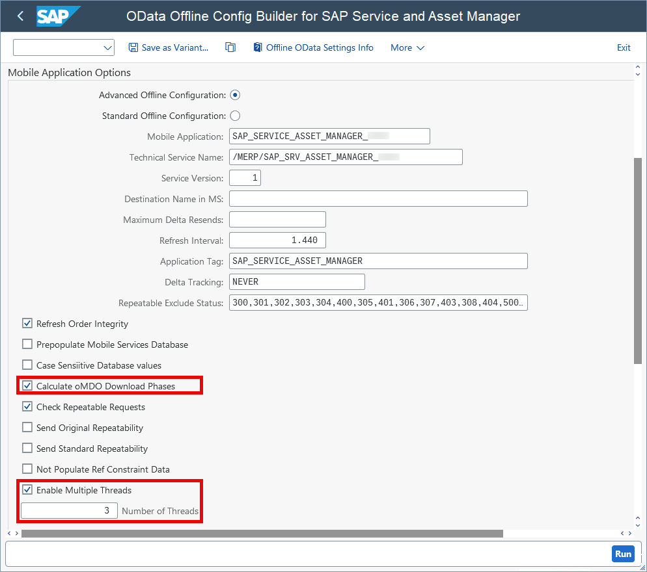Click the Refresh Interval field
The height and width of the screenshot is (572, 647).
tap(277, 240)
